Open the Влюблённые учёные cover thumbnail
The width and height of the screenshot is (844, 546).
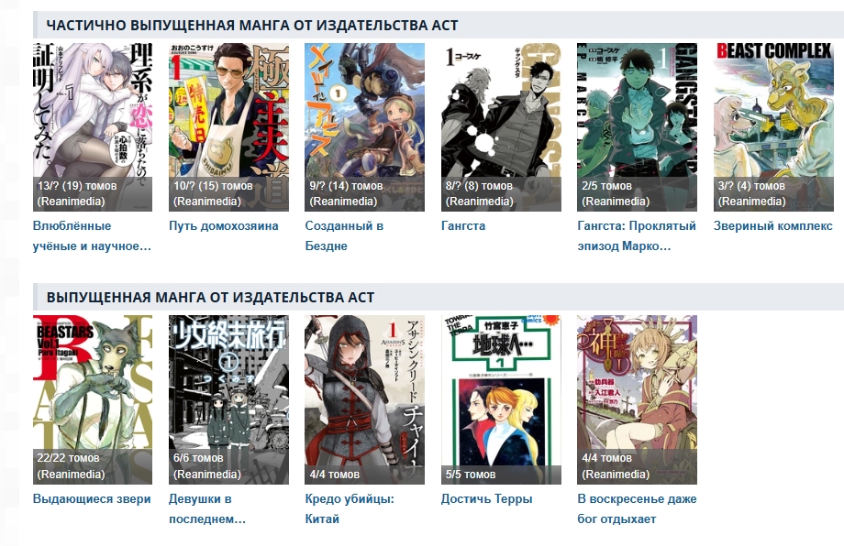pos(93,127)
